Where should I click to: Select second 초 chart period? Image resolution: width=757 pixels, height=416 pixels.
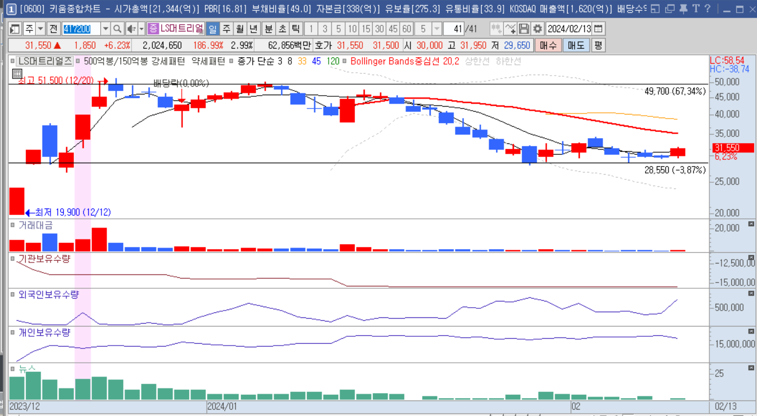click(282, 29)
